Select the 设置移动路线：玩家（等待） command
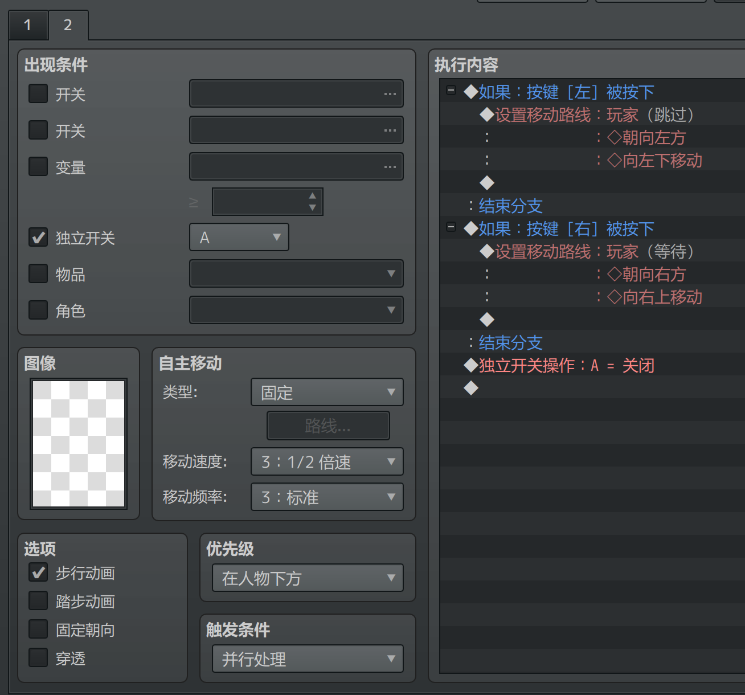Screen dimensions: 745x695 click(587, 251)
